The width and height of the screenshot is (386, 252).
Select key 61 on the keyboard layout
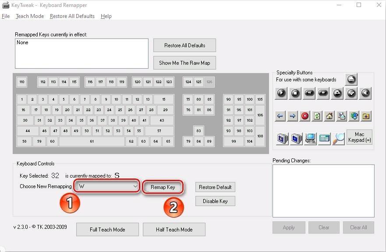point(92,141)
